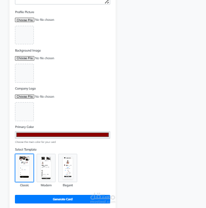Click the Company Logo 'No file chosen' text
The height and width of the screenshot is (208, 206).
click(45, 97)
